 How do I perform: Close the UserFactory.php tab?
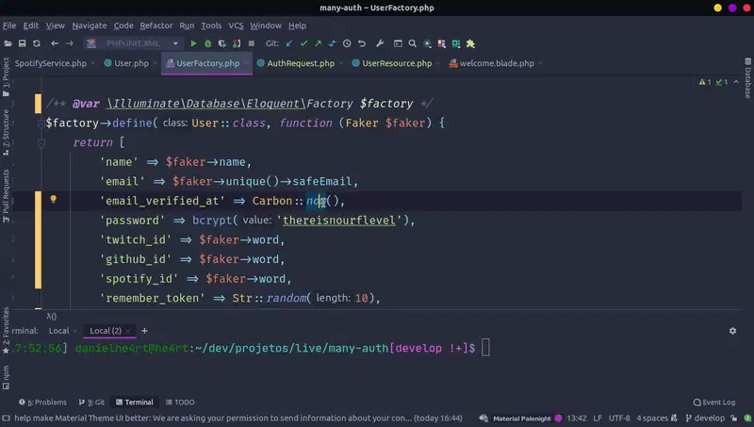point(246,63)
